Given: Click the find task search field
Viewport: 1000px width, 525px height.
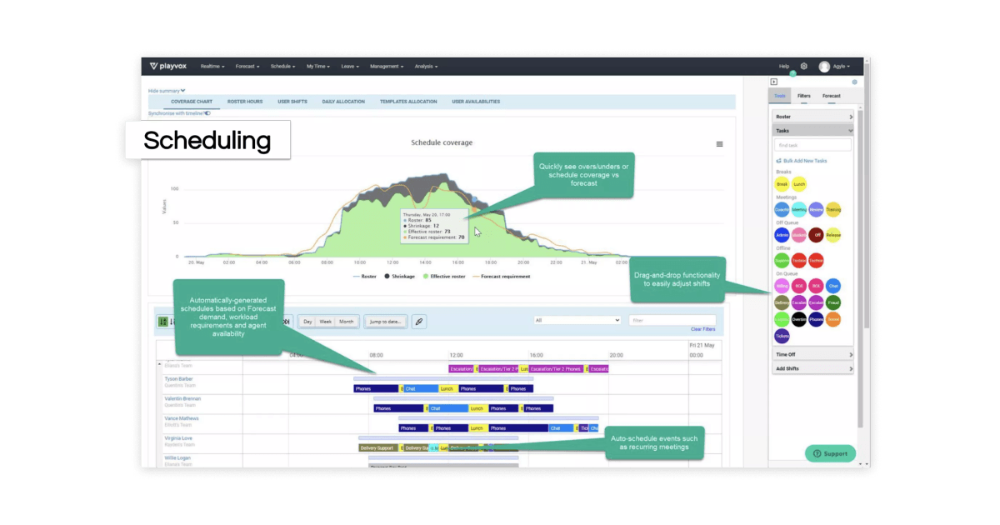Looking at the screenshot, I should coord(812,145).
